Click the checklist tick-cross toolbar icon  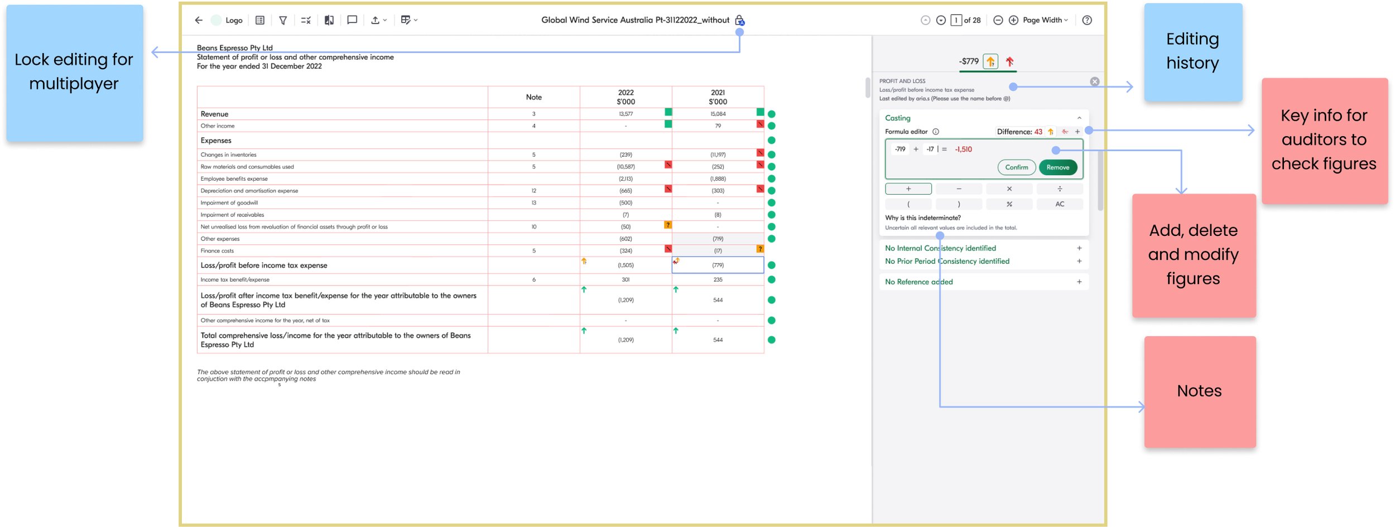(306, 20)
